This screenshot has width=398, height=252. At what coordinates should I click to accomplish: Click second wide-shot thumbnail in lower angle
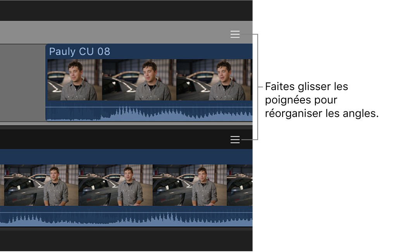click(x=115, y=185)
